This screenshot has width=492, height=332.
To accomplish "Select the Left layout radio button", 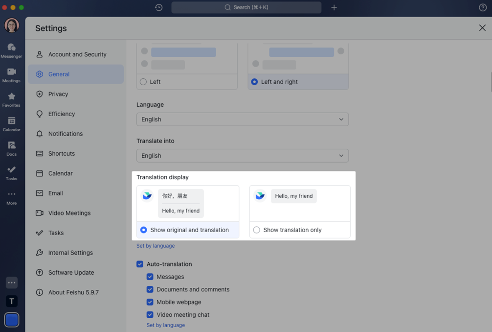I will [143, 82].
